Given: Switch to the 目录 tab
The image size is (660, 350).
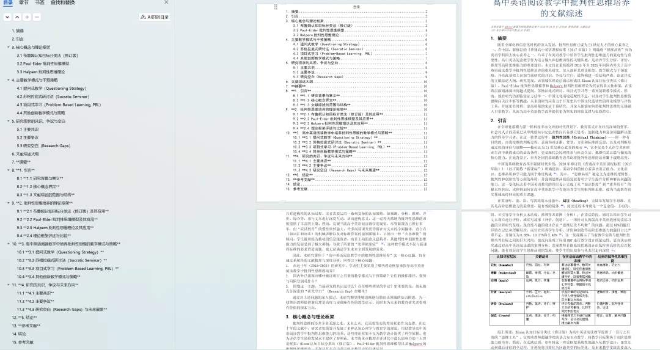Looking at the screenshot, I should (x=7, y=2).
